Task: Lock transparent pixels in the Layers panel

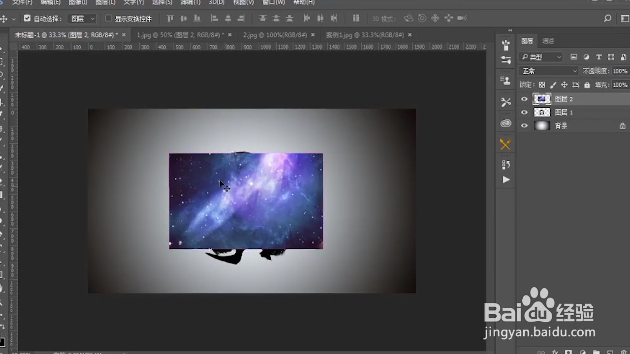Action: pos(541,85)
